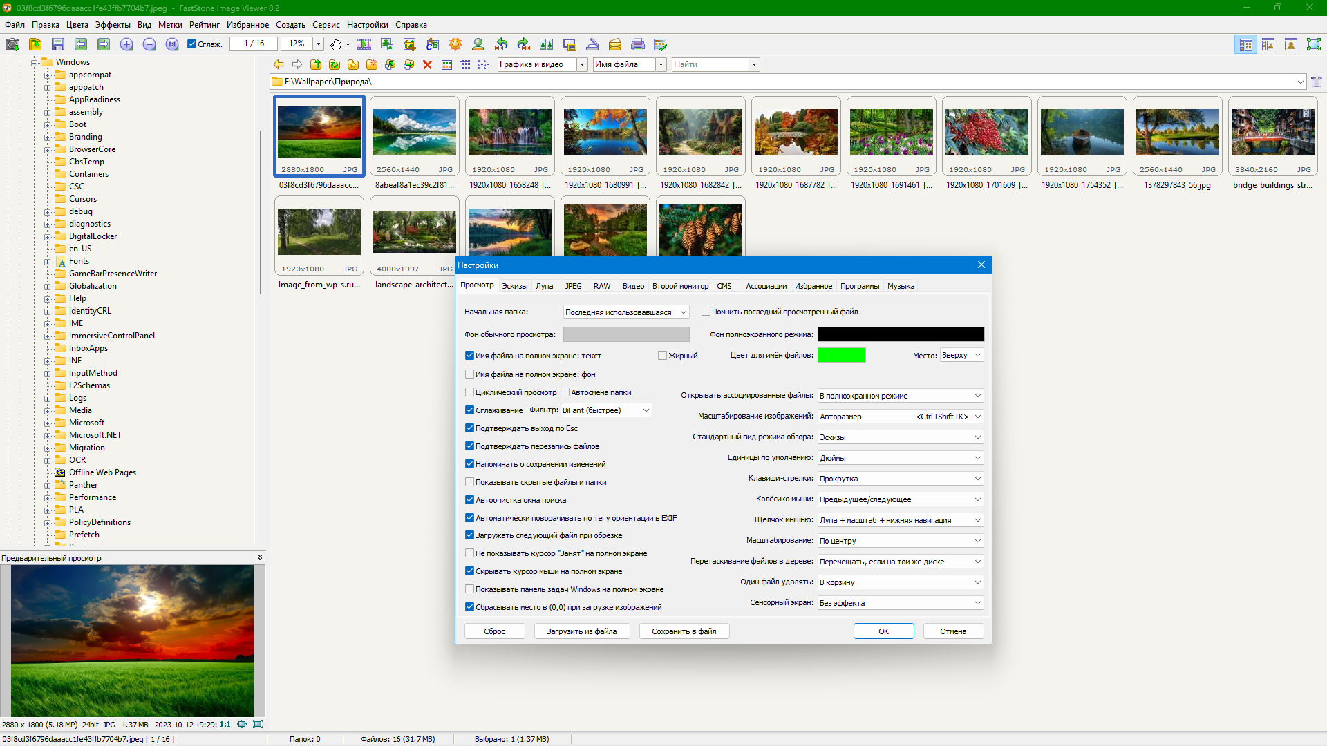Click the red delete X icon
This screenshot has width=1327, height=746.
click(427, 64)
